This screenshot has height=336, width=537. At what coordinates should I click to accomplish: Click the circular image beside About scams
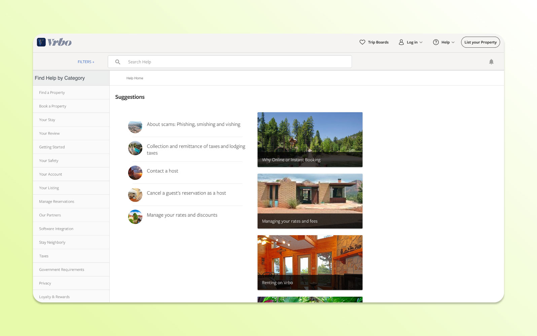[135, 126]
